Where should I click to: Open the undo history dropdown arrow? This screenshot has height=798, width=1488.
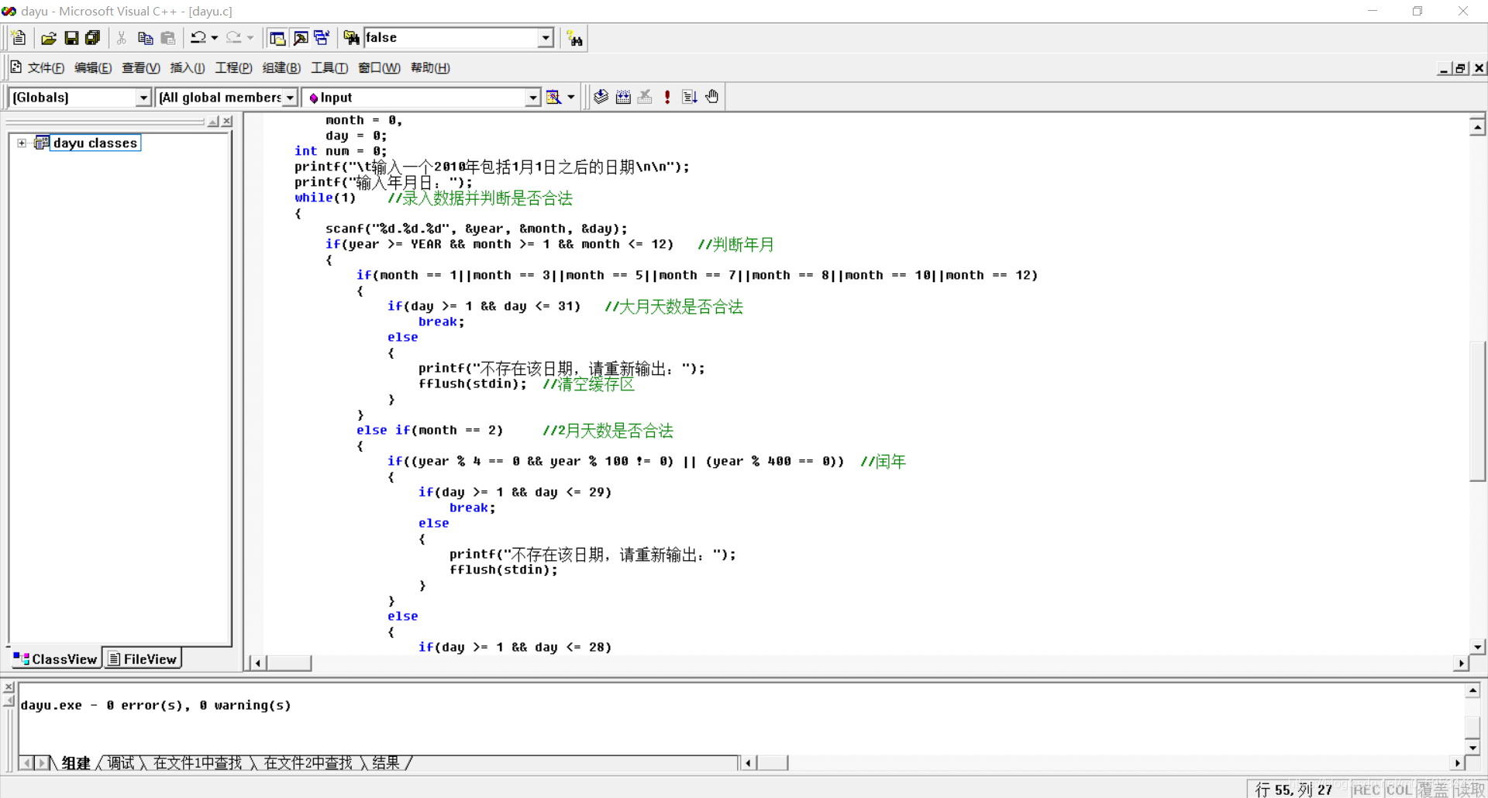[215, 38]
